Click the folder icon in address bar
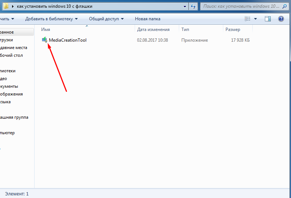The height and width of the screenshot is (198, 291). tap(6, 6)
